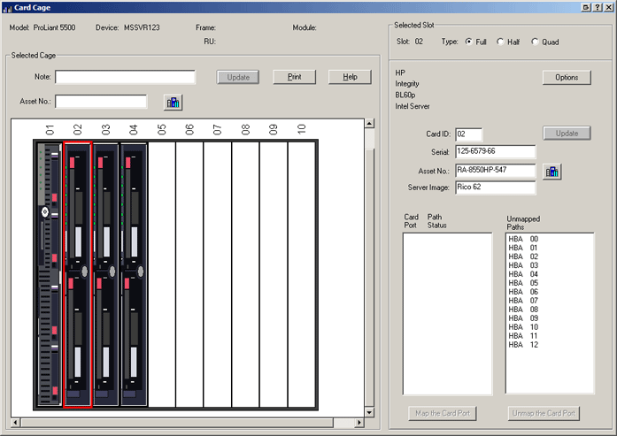Image resolution: width=617 pixels, height=436 pixels.
Task: Click empty cage slot 10
Action: point(302,274)
